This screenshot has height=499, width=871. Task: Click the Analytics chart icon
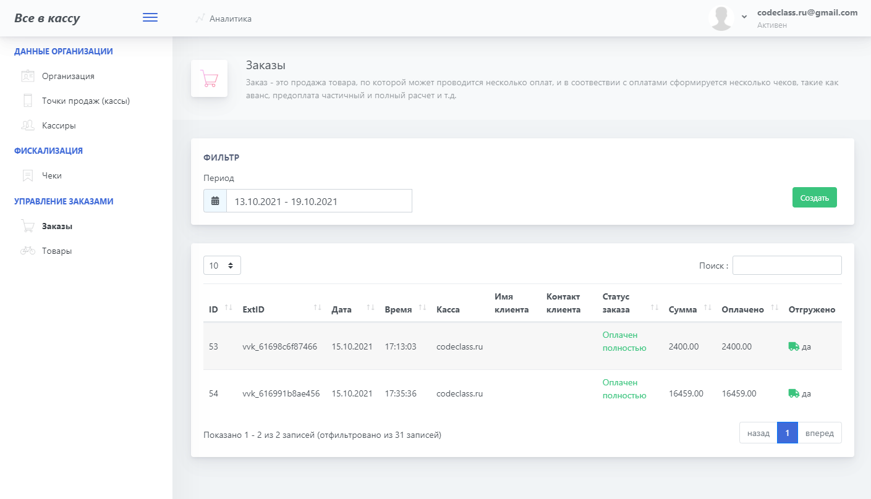pyautogui.click(x=200, y=19)
